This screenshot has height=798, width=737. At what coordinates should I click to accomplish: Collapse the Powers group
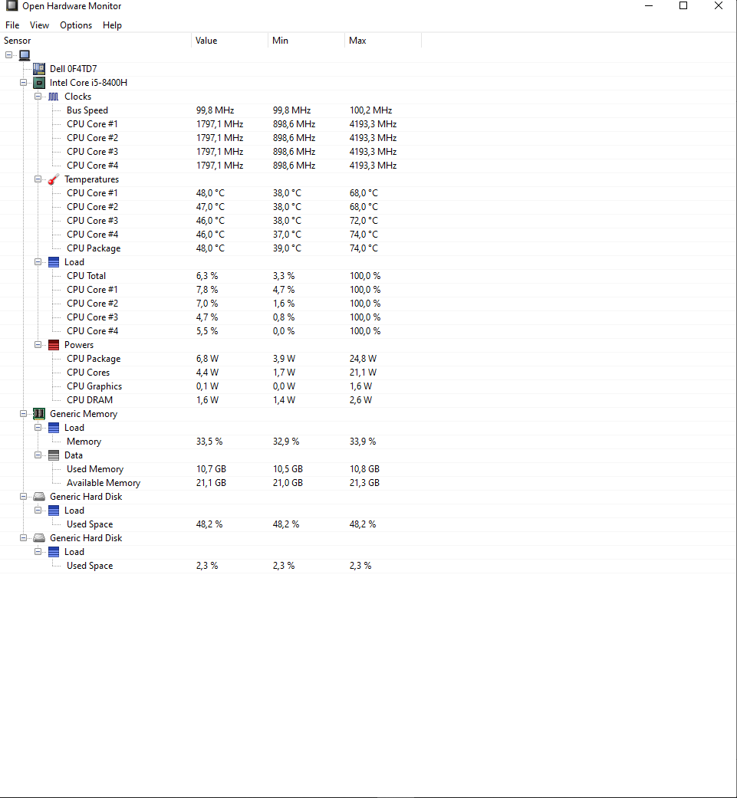38,344
